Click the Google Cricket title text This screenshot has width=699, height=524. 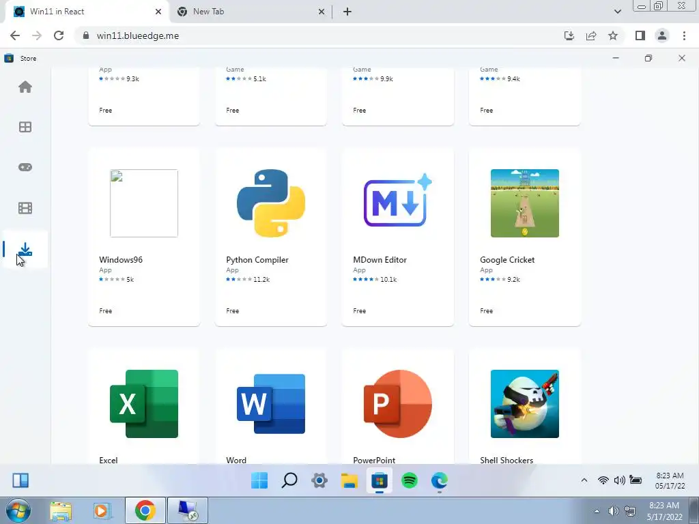[x=507, y=260]
